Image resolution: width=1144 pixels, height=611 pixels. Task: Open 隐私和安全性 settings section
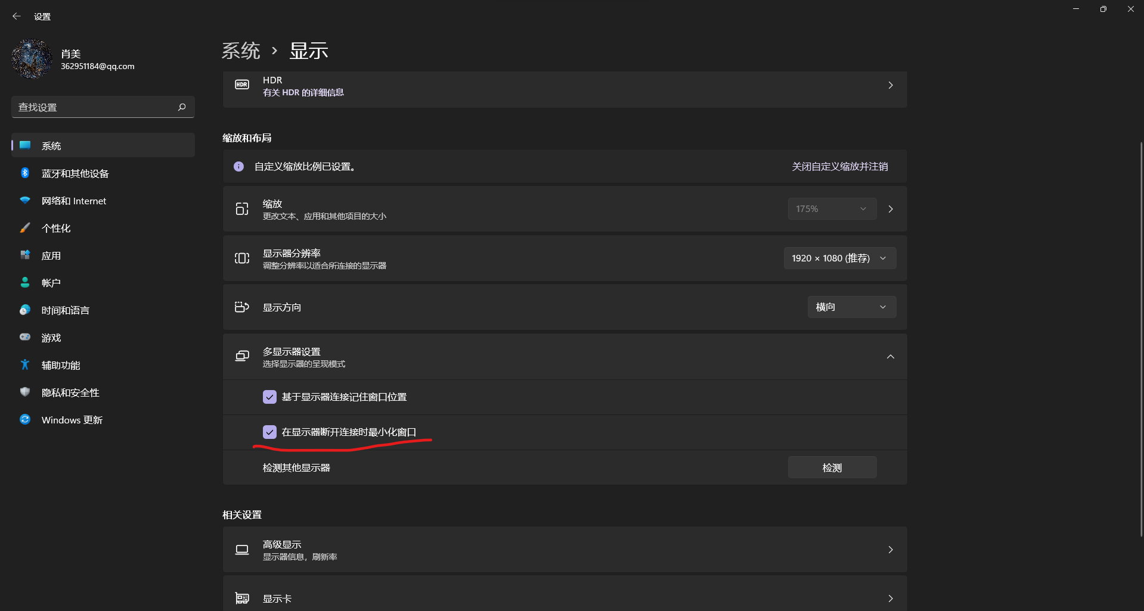[x=103, y=392]
